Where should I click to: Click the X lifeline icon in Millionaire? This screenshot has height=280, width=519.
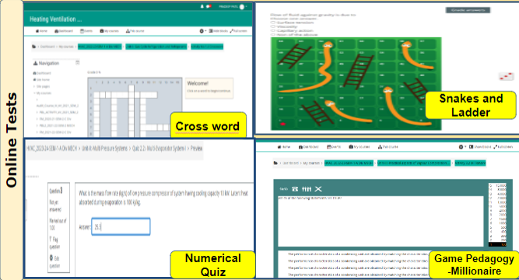click(x=318, y=189)
